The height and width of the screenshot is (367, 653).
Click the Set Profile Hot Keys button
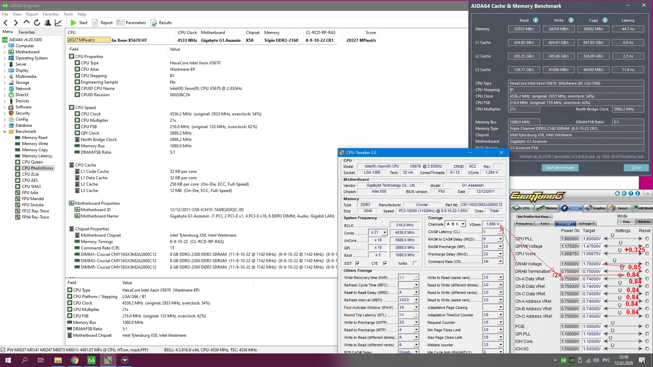pos(534,217)
